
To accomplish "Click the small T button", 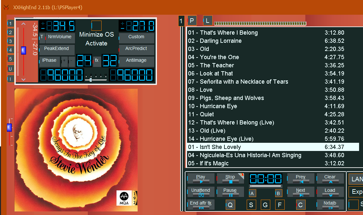I will click(x=42, y=38).
